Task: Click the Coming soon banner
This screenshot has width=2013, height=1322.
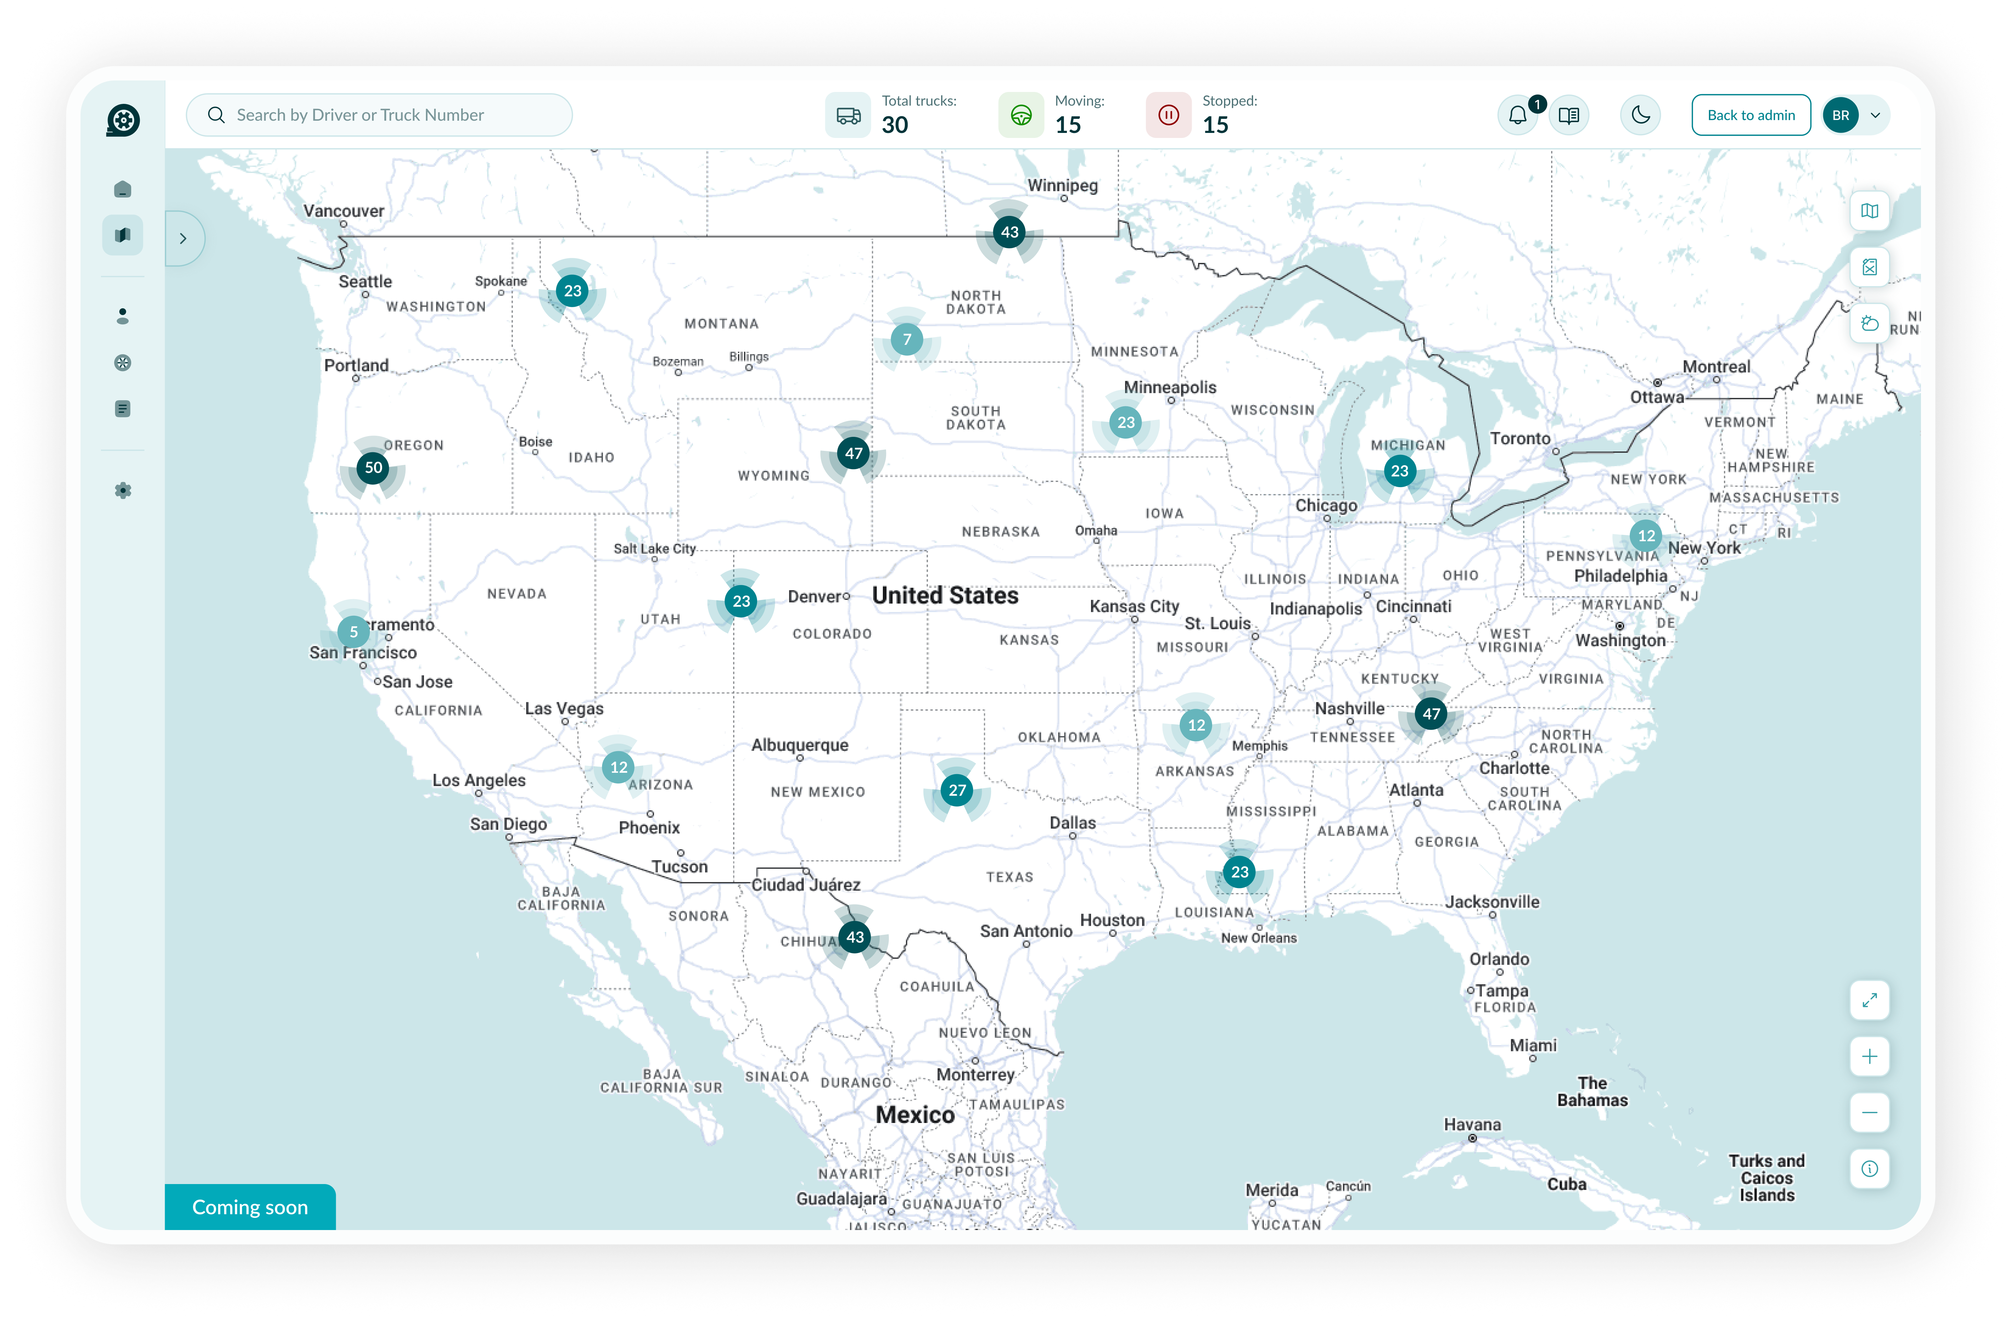Action: coord(250,1207)
